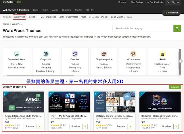Click the horizontal category scrollbar

(x=41, y=75)
